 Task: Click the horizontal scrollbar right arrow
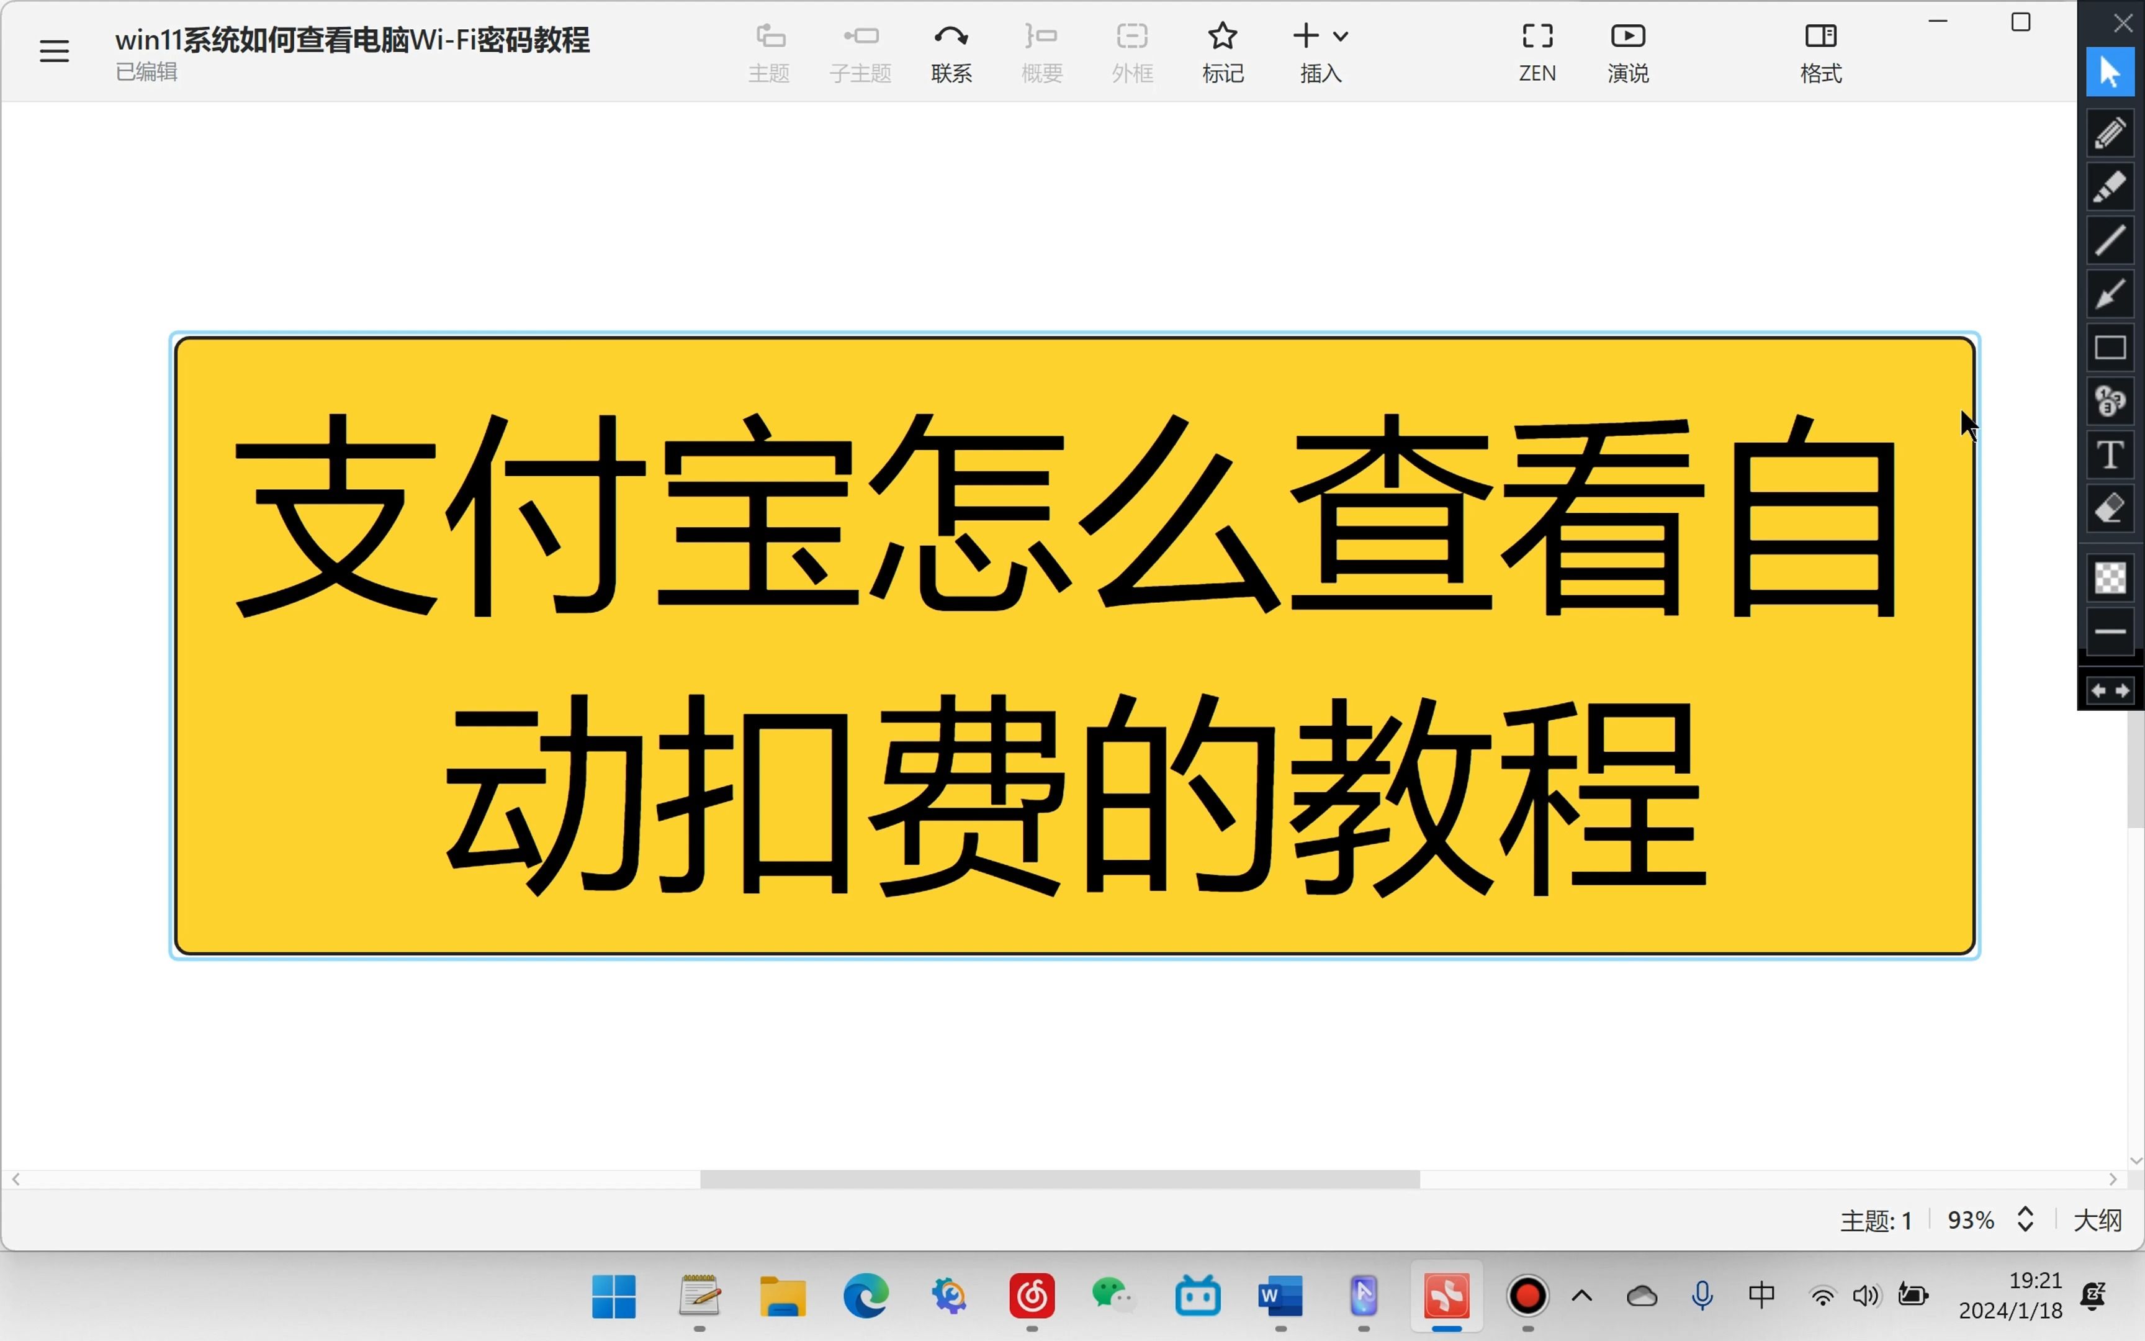click(2114, 1179)
